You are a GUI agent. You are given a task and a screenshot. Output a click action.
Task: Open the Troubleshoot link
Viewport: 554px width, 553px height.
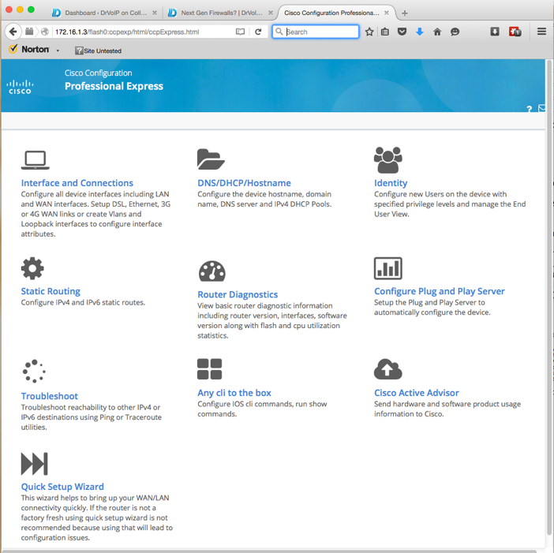[x=49, y=396]
